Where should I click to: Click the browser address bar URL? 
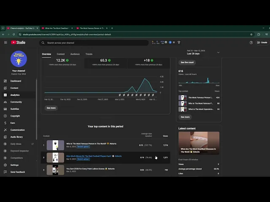pos(67,35)
